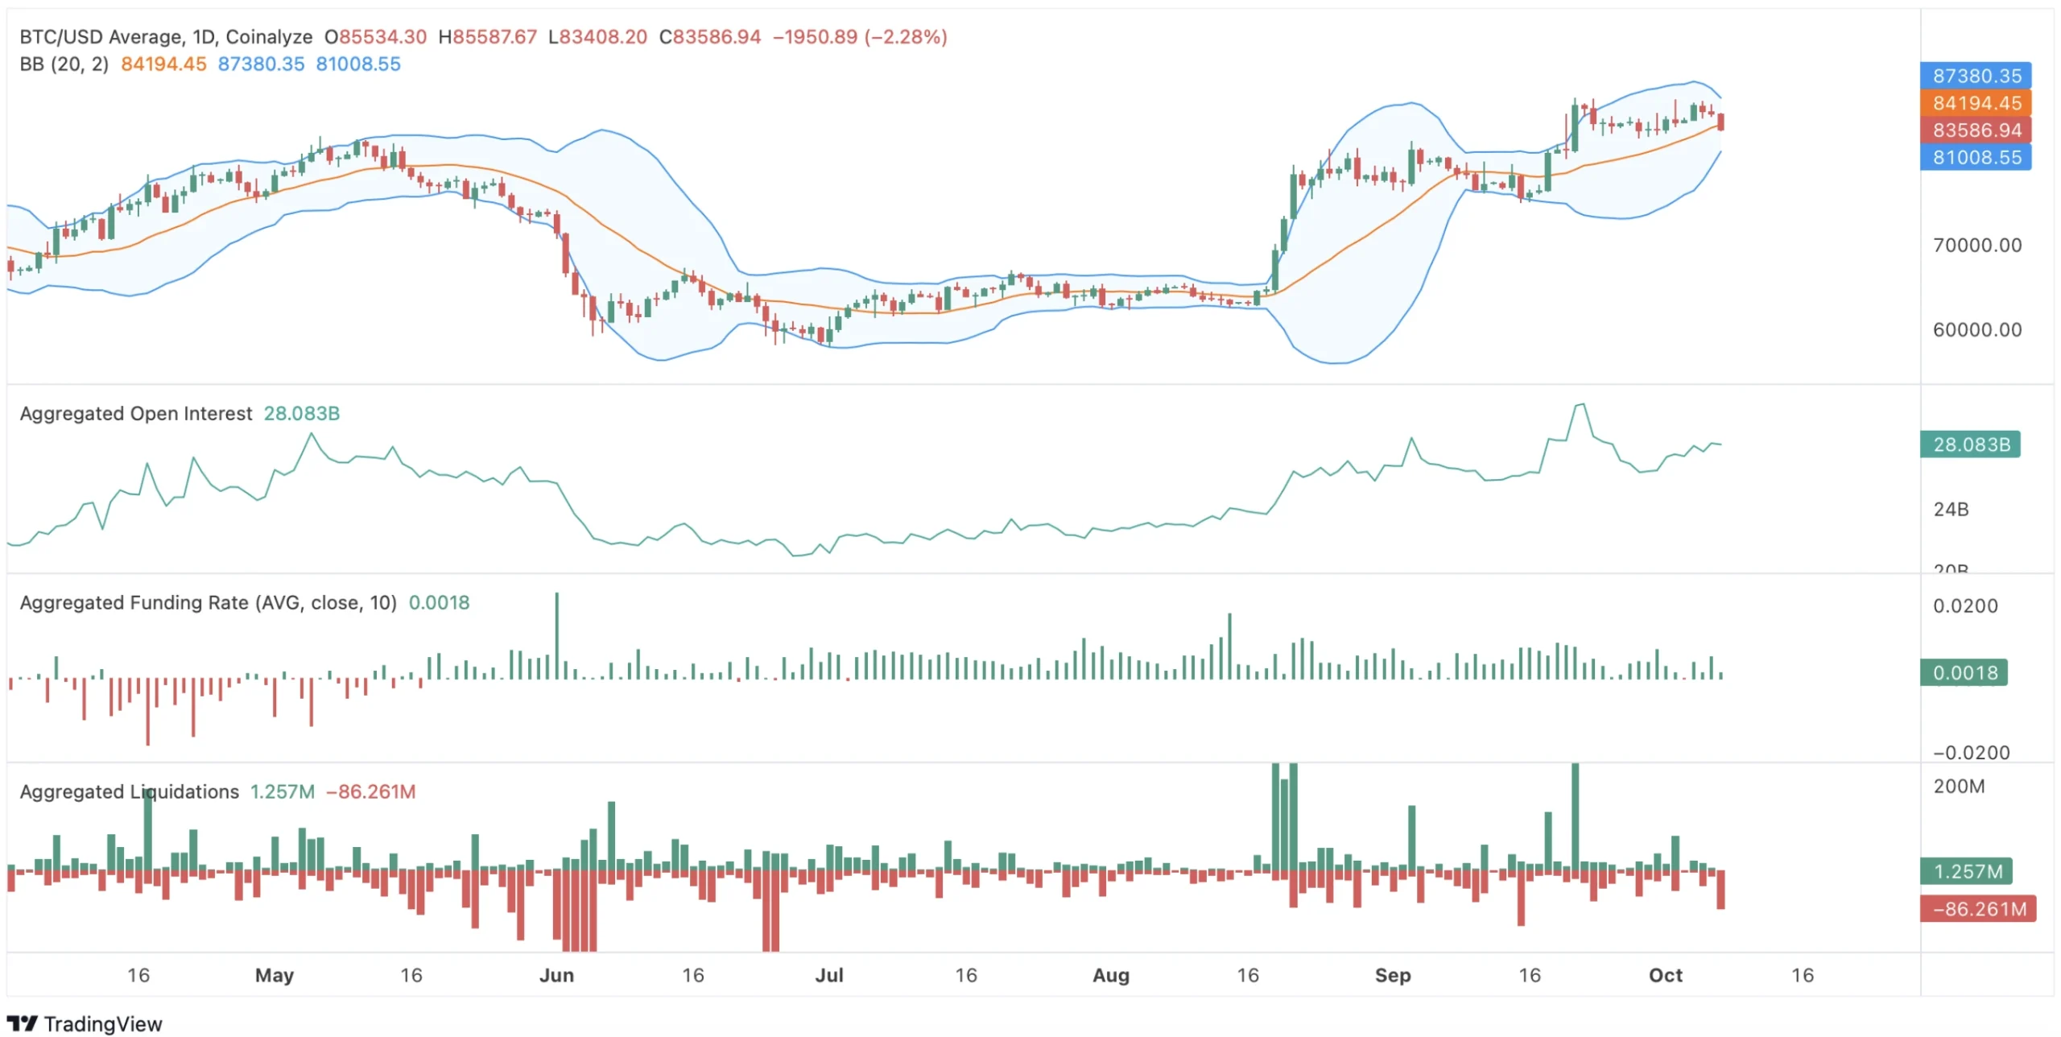
Task: Click the Jun label on time axis
Action: coord(556,975)
